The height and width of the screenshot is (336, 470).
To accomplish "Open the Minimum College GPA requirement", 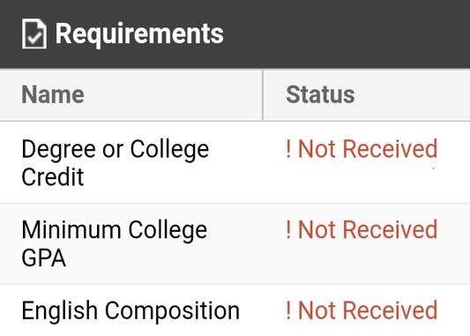I will pos(115,243).
